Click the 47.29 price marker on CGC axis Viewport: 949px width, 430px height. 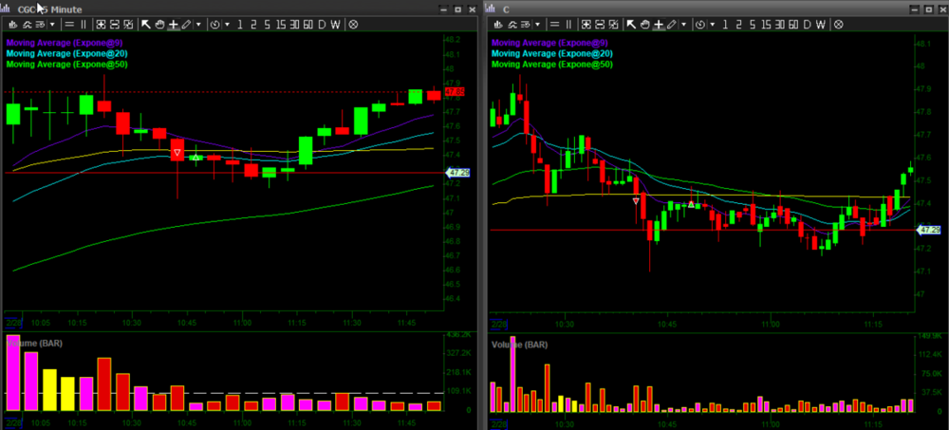(x=458, y=173)
